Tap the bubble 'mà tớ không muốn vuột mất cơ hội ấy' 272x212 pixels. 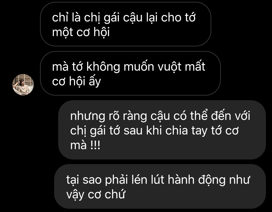click(x=130, y=73)
